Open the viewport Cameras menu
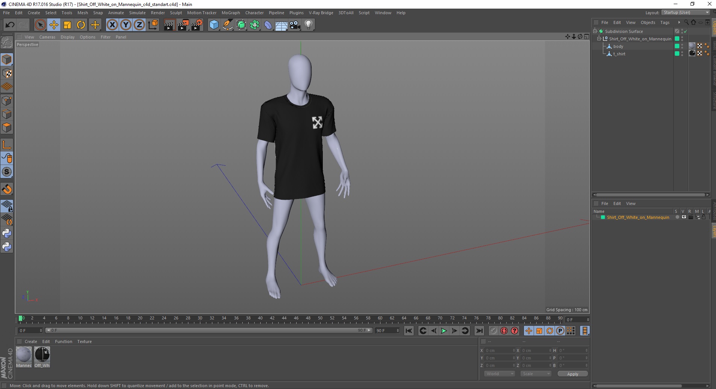Screen dimensions: 716x389 pyautogui.click(x=47, y=37)
